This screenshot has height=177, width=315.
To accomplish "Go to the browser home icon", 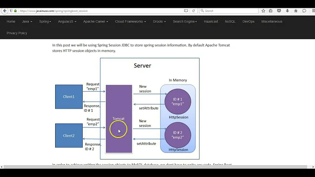I will (x=296, y=11).
